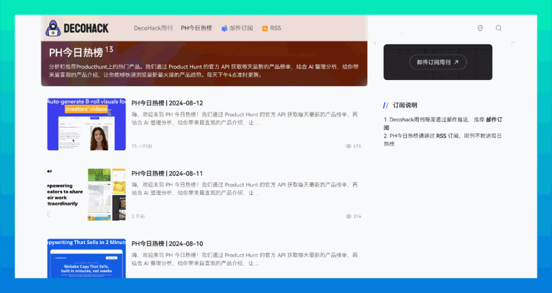552x293 pixels.
Task: Click the eye views icon showing 314
Action: [x=348, y=216]
